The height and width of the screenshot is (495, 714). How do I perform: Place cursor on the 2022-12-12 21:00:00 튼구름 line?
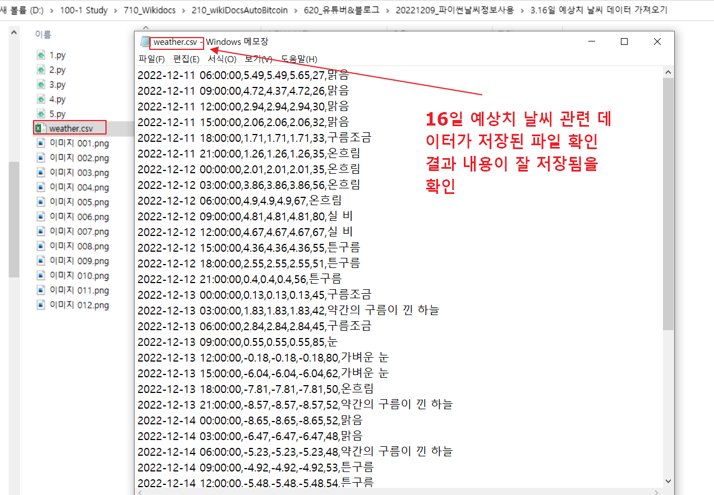click(x=239, y=279)
